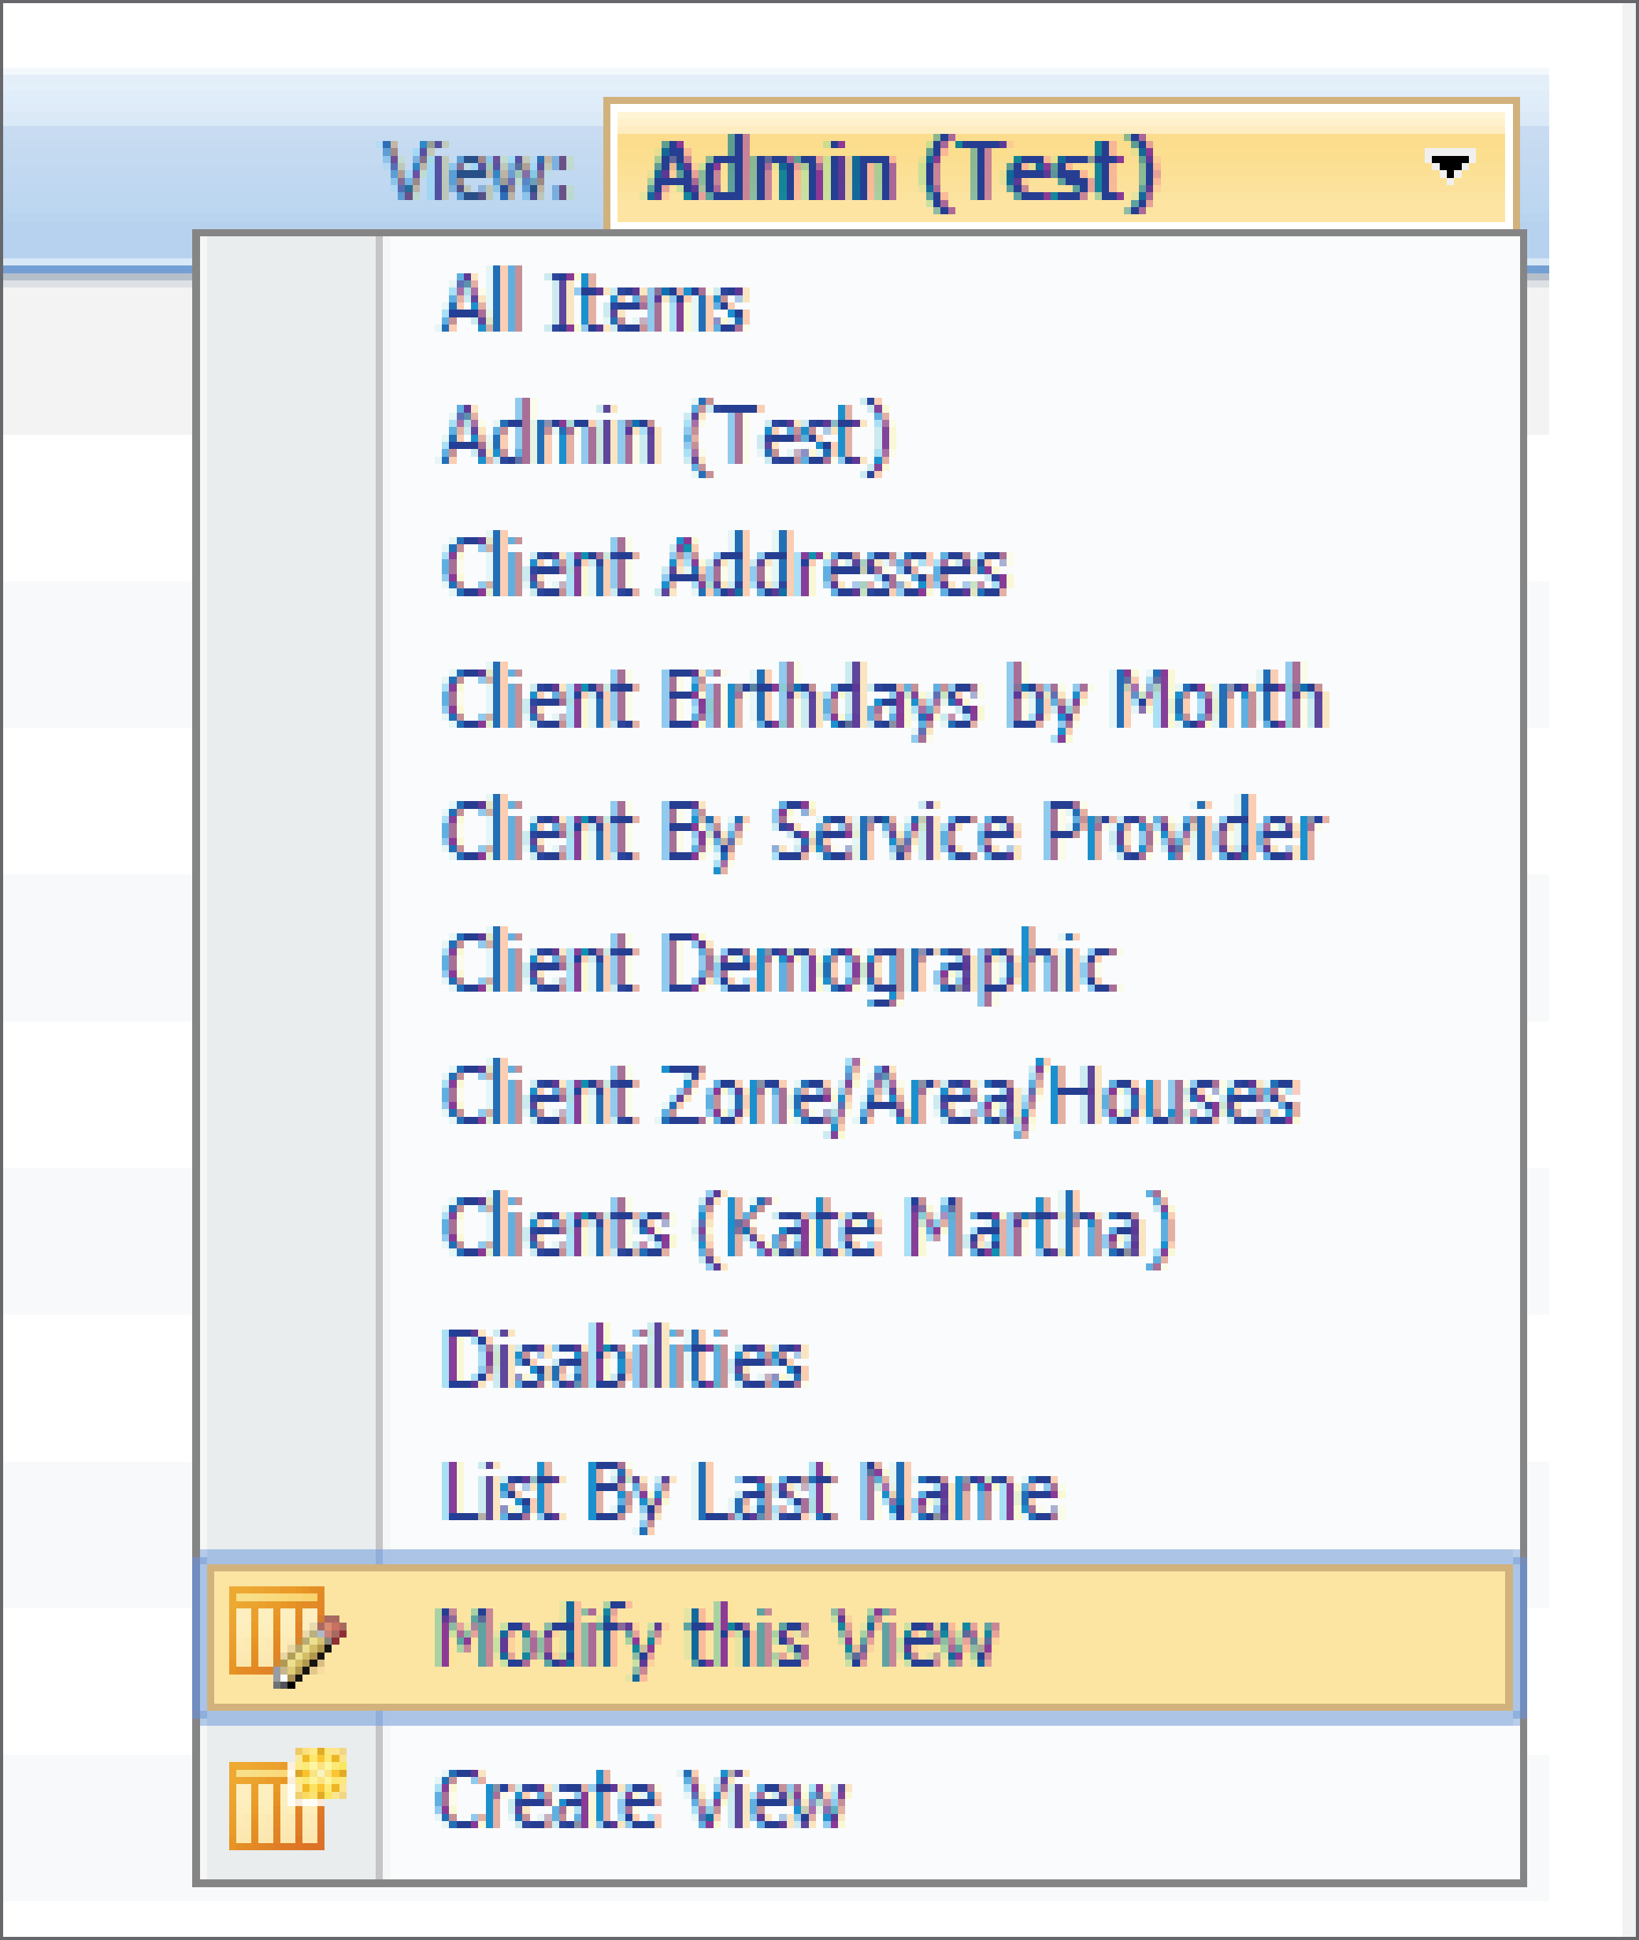Open the View dropdown arrow
The width and height of the screenshot is (1639, 1940).
coord(1449,167)
